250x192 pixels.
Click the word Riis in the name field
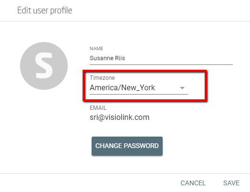pyautogui.click(x=120, y=58)
